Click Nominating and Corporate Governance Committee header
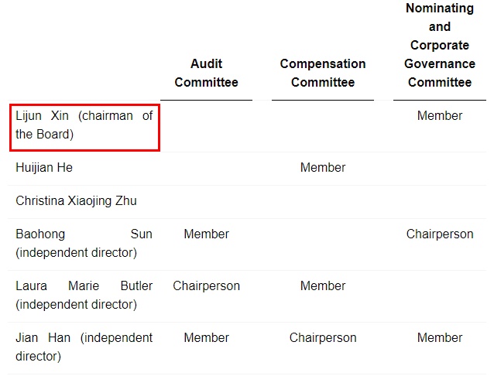The height and width of the screenshot is (376, 494). coord(440,45)
